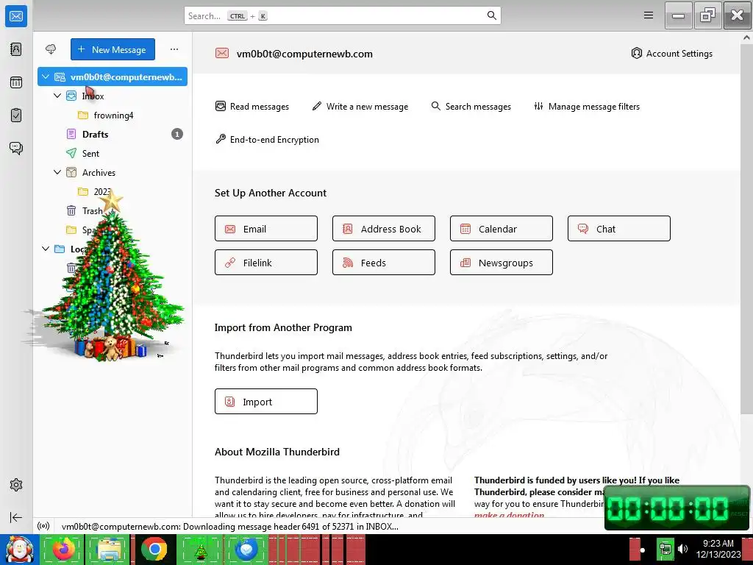This screenshot has width=753, height=565.
Task: Open File Explorer from the taskbar
Action: (x=109, y=550)
